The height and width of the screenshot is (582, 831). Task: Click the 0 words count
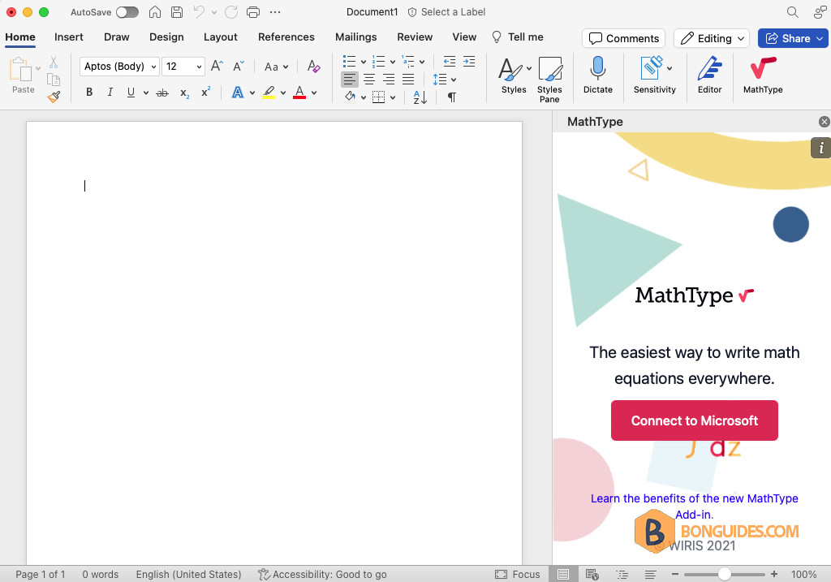click(x=100, y=574)
